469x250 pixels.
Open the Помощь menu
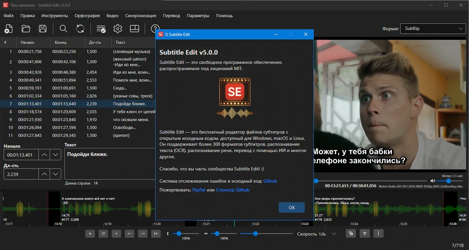point(224,16)
